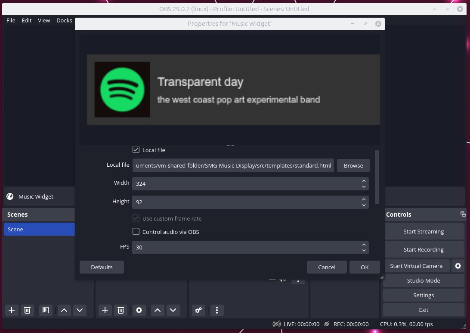Decrease Width value with down arrow
The height and width of the screenshot is (333, 470).
coord(364,187)
